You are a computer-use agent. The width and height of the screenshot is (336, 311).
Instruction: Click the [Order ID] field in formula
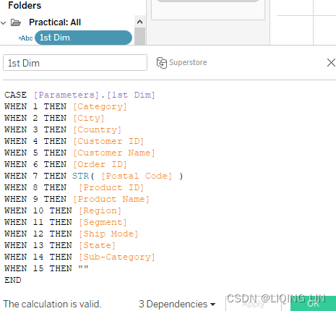pyautogui.click(x=100, y=164)
